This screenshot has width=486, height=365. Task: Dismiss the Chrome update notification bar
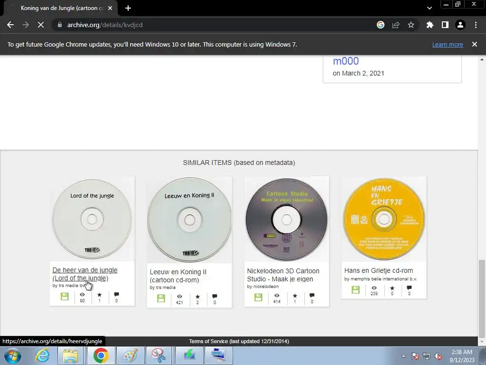coord(475,44)
